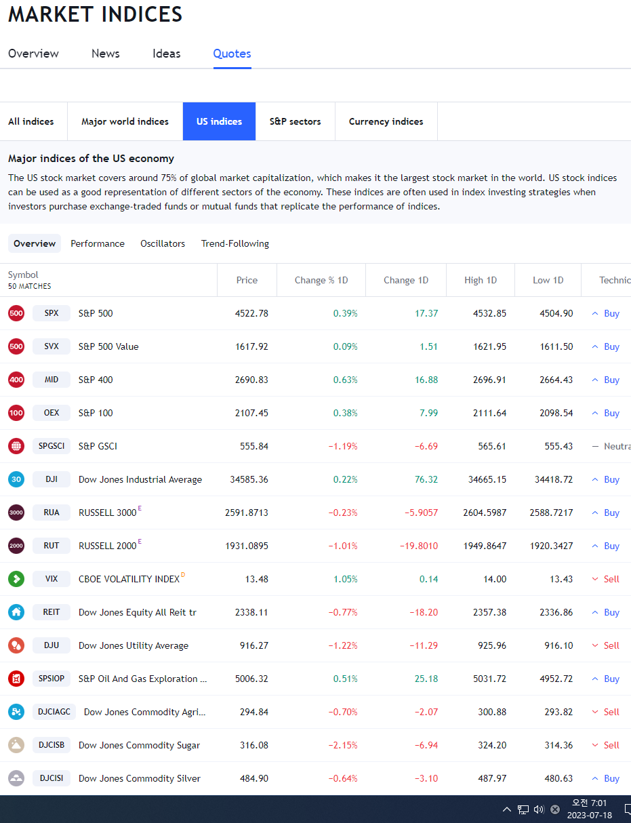Open Dow Jones Industrial Average link
This screenshot has height=823, width=631.
[140, 479]
